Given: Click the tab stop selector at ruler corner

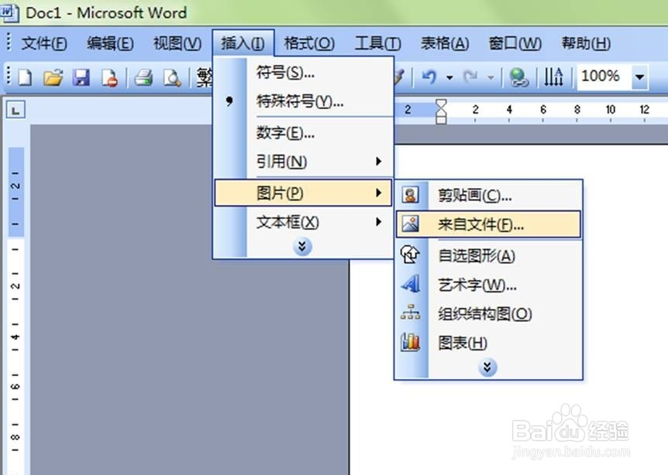Looking at the screenshot, I should [x=15, y=110].
